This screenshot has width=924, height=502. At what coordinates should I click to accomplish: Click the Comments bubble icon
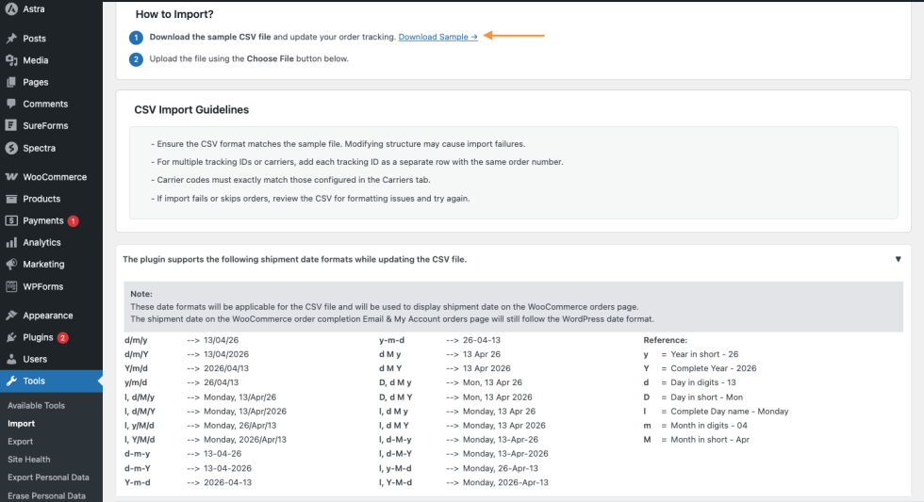[11, 104]
